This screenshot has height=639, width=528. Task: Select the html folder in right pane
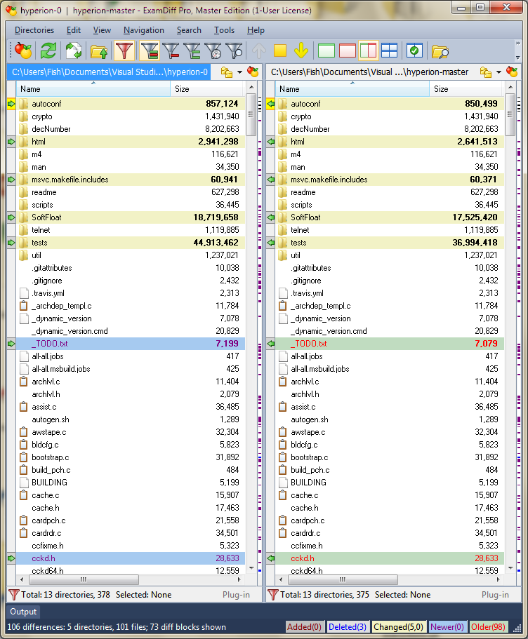click(x=389, y=142)
